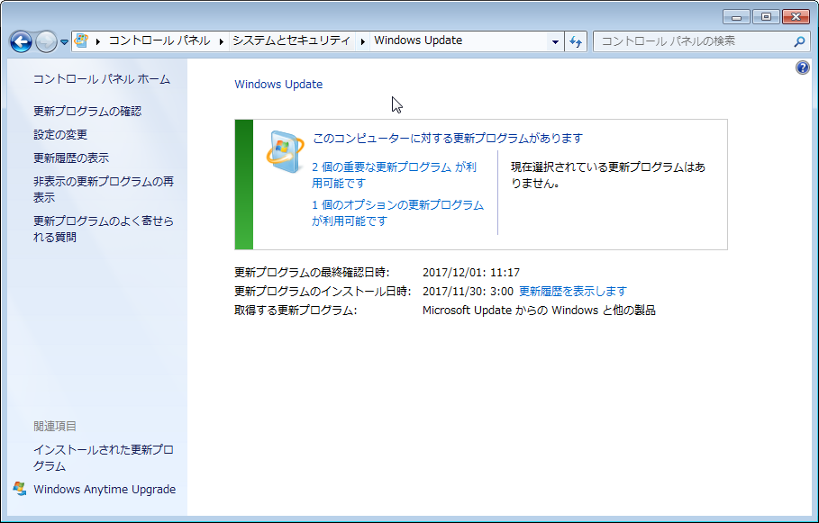Image resolution: width=819 pixels, height=523 pixels.
Task: Click the 関連項目 section label
Action: (x=55, y=427)
